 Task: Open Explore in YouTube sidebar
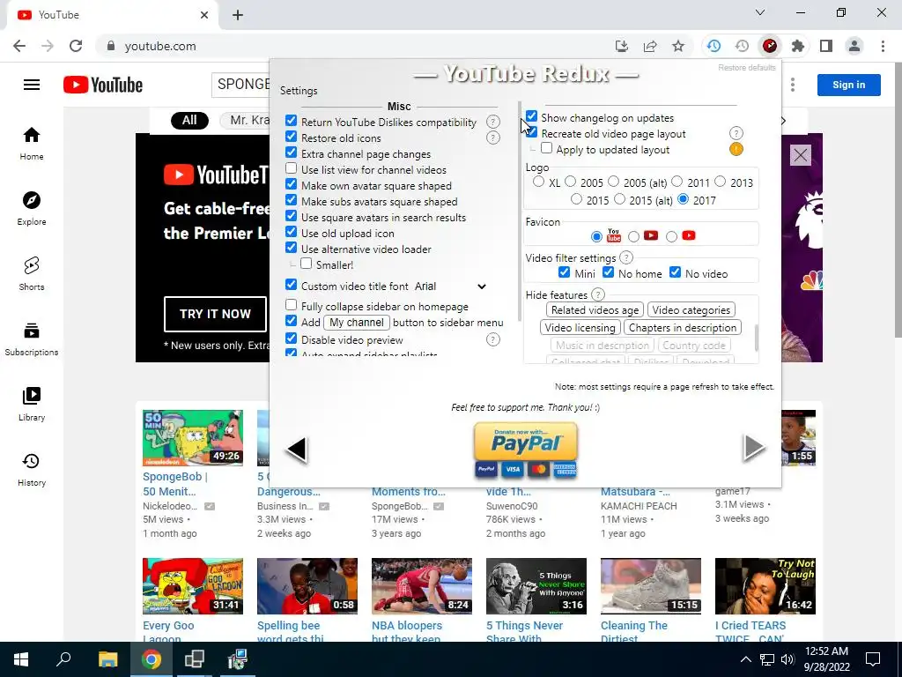pyautogui.click(x=32, y=208)
